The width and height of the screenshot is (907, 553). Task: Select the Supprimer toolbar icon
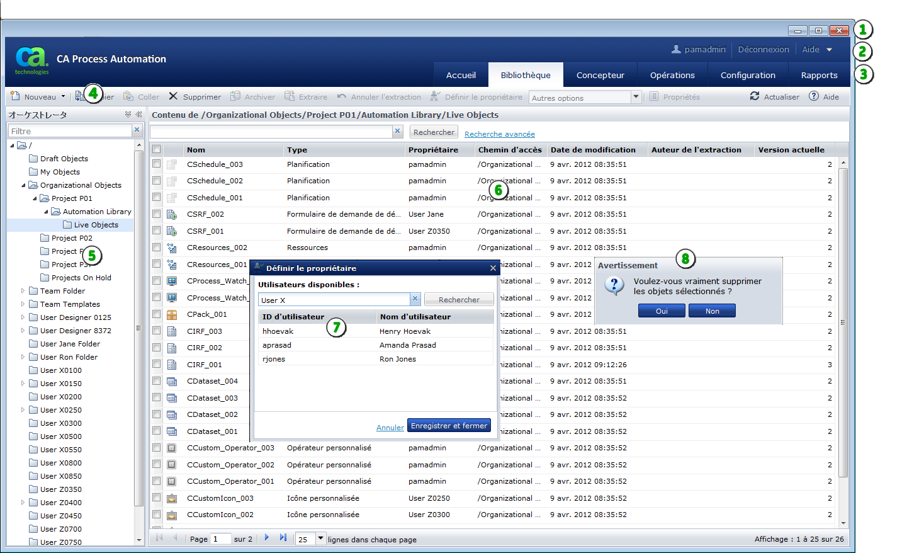click(173, 96)
